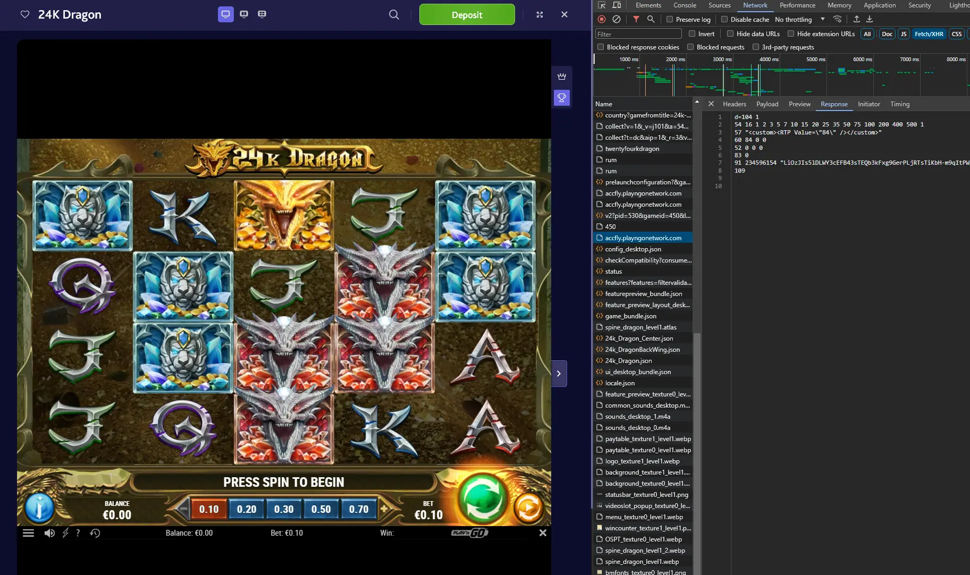This screenshot has height=575, width=970.
Task: Select the 0.70 bet value
Action: 359,509
